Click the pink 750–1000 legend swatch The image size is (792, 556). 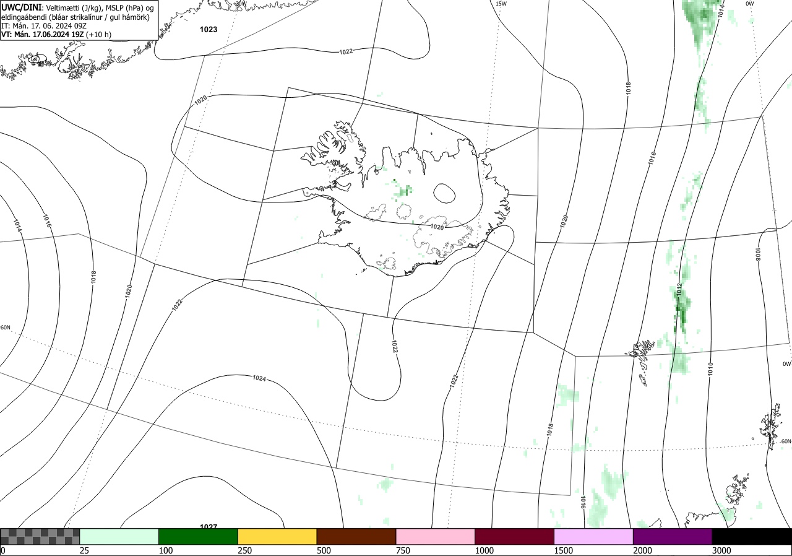tap(436, 536)
